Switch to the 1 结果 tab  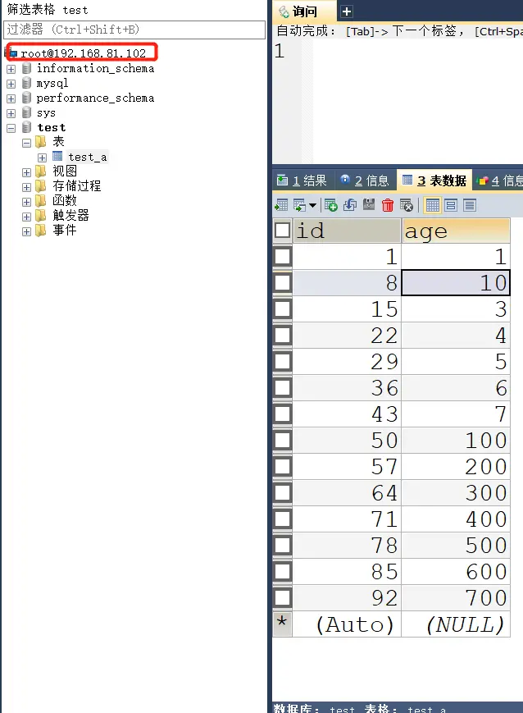[x=302, y=181]
